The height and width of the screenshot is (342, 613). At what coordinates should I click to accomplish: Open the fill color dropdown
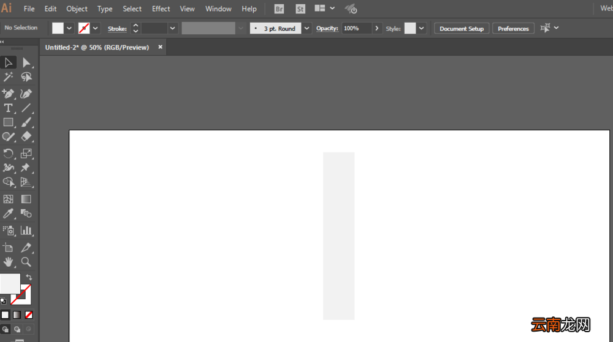point(69,28)
